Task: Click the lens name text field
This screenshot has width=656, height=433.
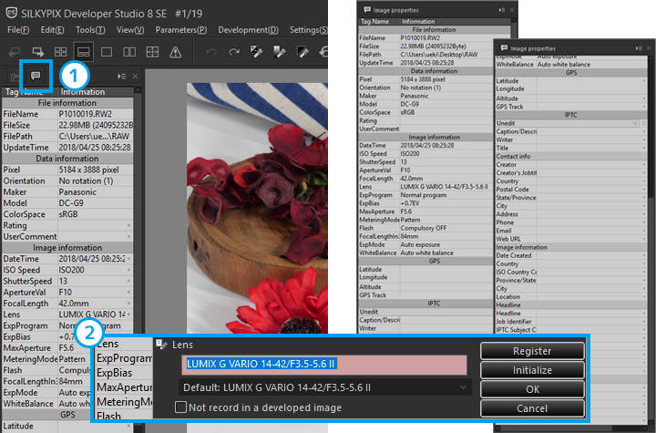Action: (323, 365)
